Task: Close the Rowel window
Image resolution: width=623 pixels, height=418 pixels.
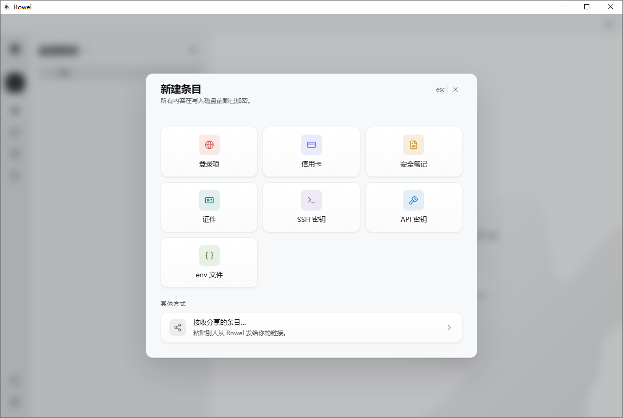Action: (x=611, y=7)
